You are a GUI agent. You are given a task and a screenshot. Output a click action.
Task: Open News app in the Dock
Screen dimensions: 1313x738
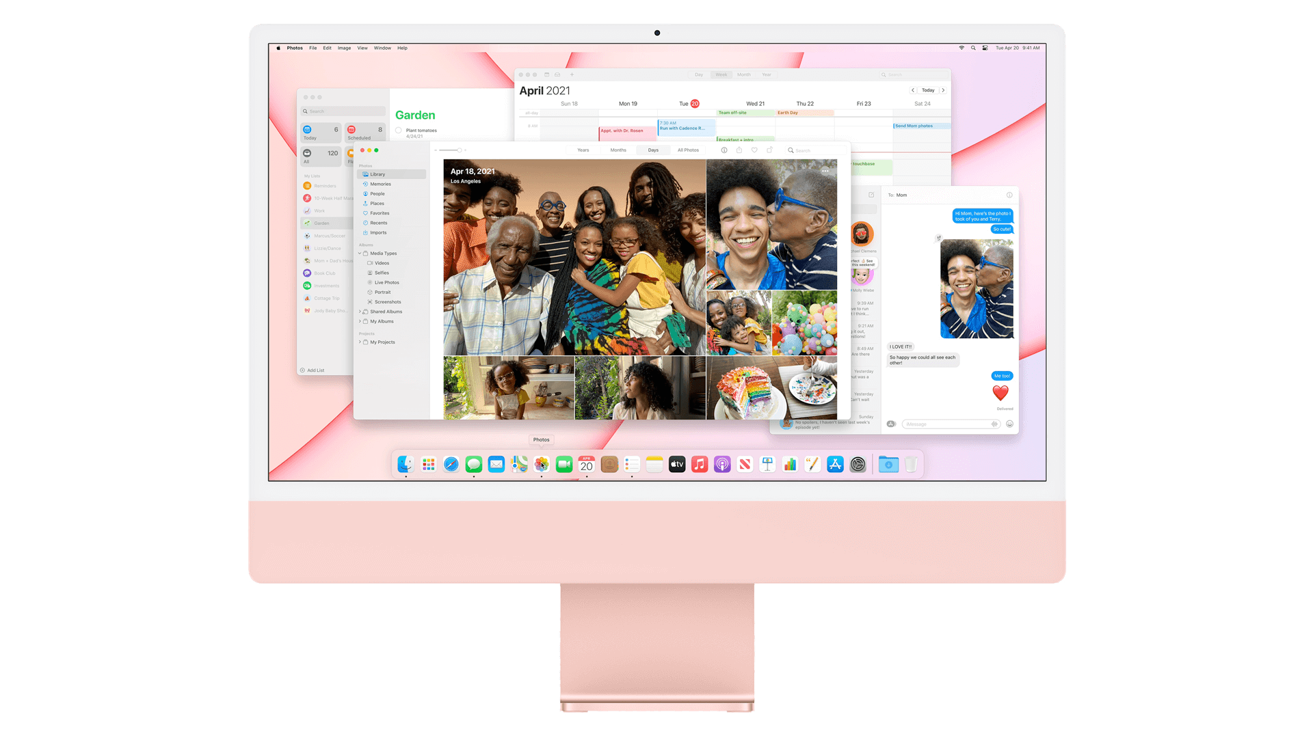[745, 465]
